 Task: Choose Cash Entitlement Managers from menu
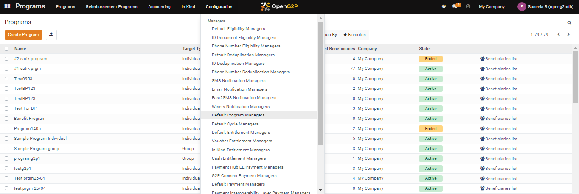coord(239,158)
